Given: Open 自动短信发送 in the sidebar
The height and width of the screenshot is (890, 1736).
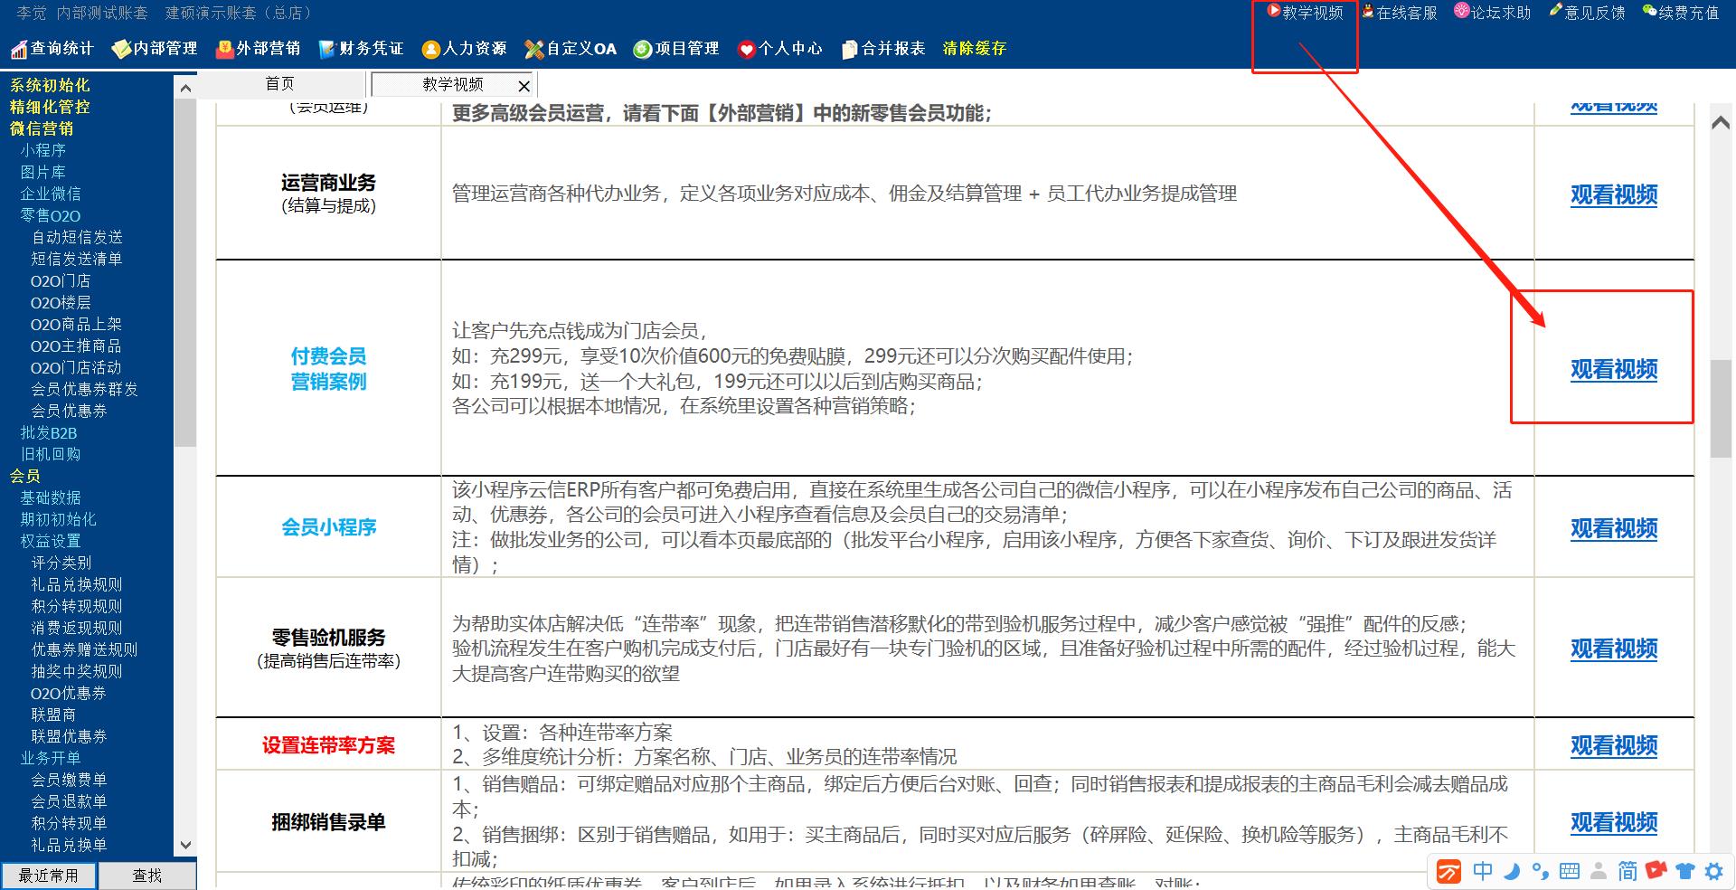Looking at the screenshot, I should click(77, 237).
